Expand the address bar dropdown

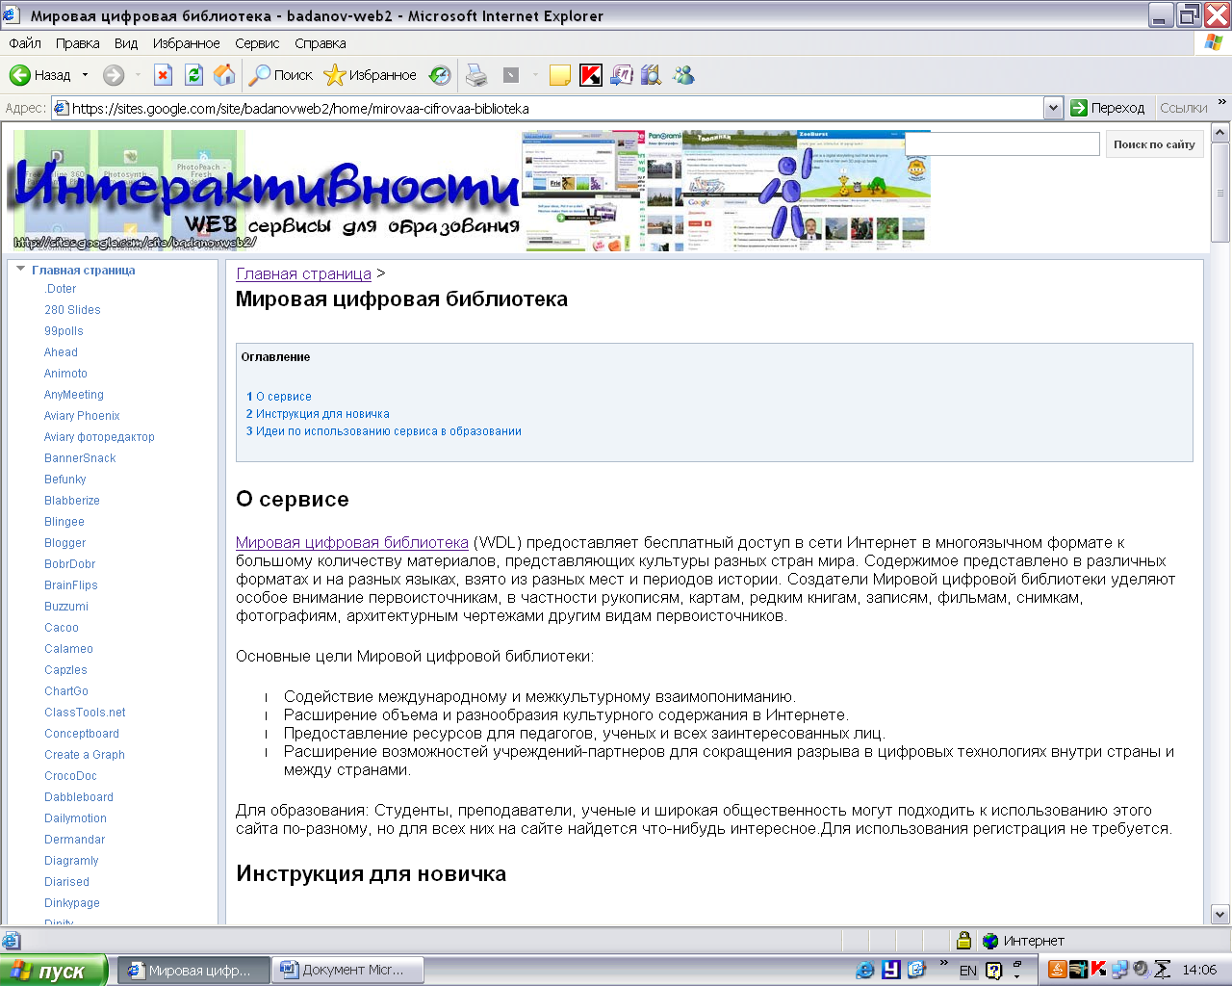point(1053,108)
